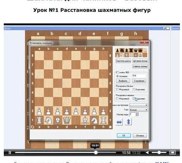Switch the video to fullscreen
Screen dimensions: 182x163
pos(172,152)
